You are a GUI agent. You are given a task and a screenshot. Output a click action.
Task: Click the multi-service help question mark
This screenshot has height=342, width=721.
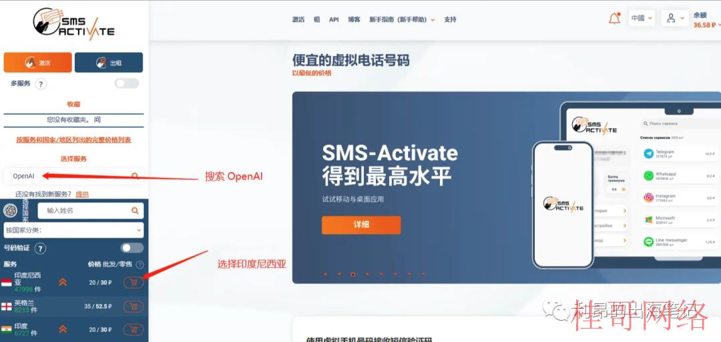[x=41, y=84]
